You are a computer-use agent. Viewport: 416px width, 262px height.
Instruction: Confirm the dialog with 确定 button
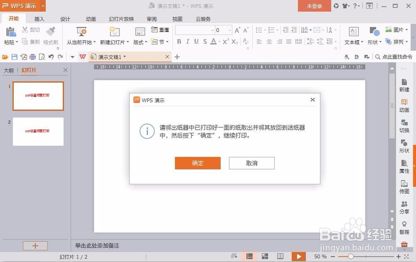198,163
